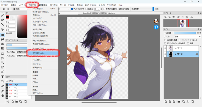Open the brush アンチエイリア settings dropdown
The width and height of the screenshot is (202, 107).
click(x=22, y=56)
